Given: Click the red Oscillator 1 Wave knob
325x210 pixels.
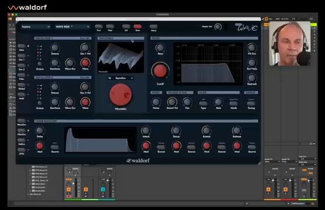Looking at the screenshot, I should [x=85, y=62].
